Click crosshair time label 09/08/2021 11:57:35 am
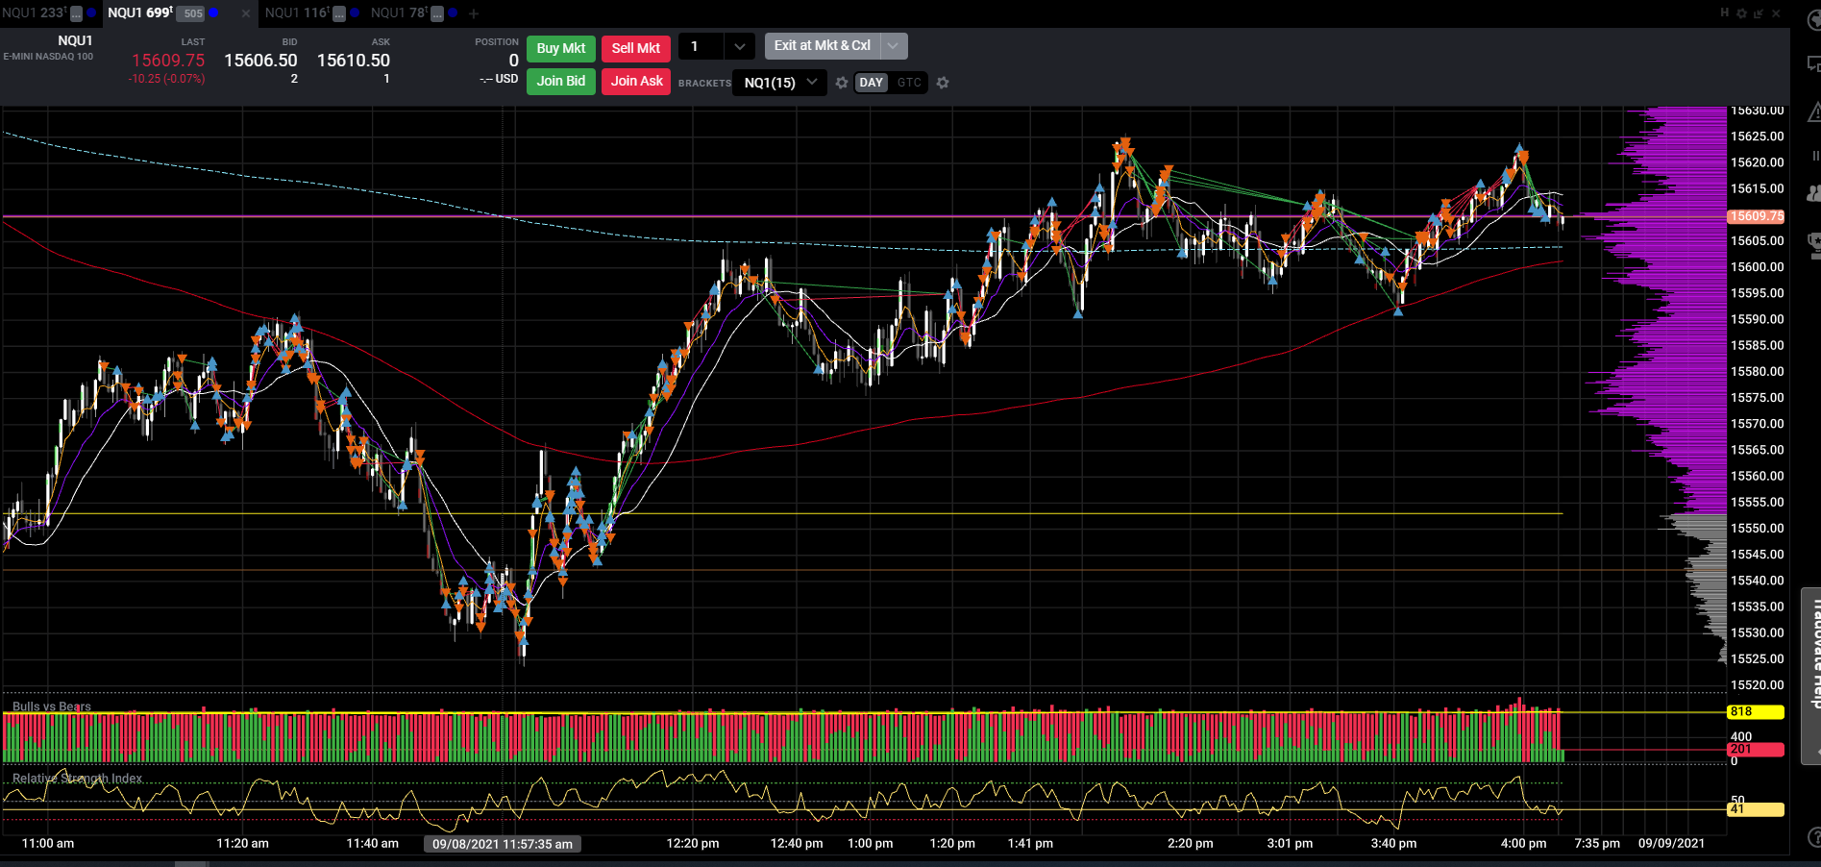 point(503,844)
